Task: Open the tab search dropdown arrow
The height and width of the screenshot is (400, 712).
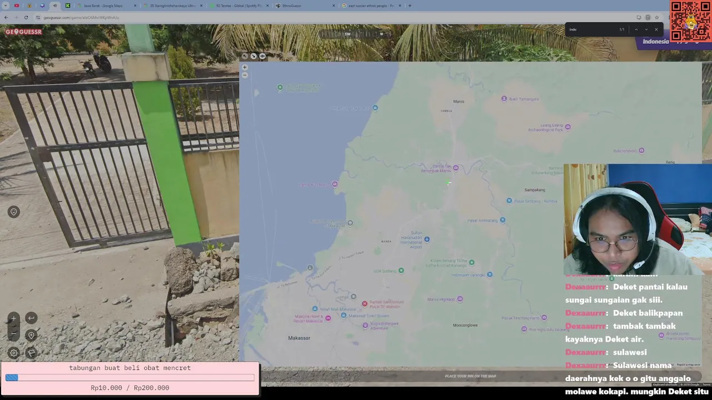Action: pyautogui.click(x=6, y=6)
